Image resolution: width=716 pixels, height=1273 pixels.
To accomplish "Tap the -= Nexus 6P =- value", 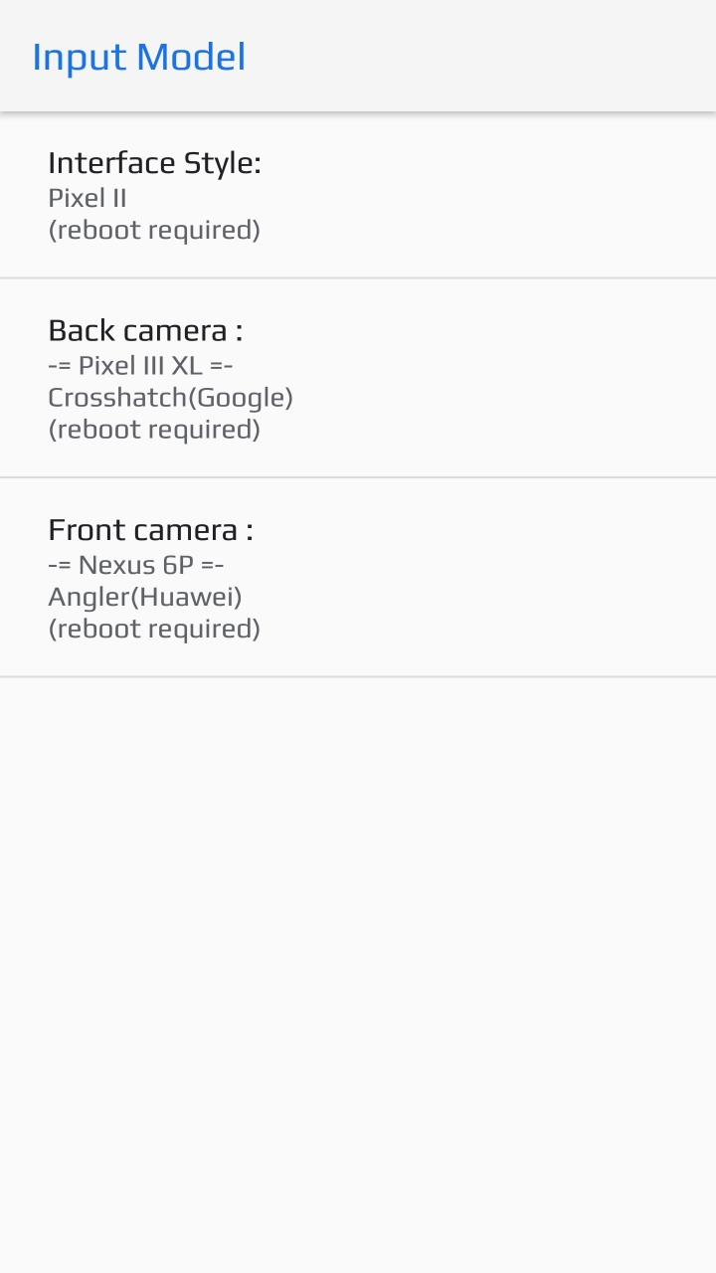I will [x=136, y=565].
